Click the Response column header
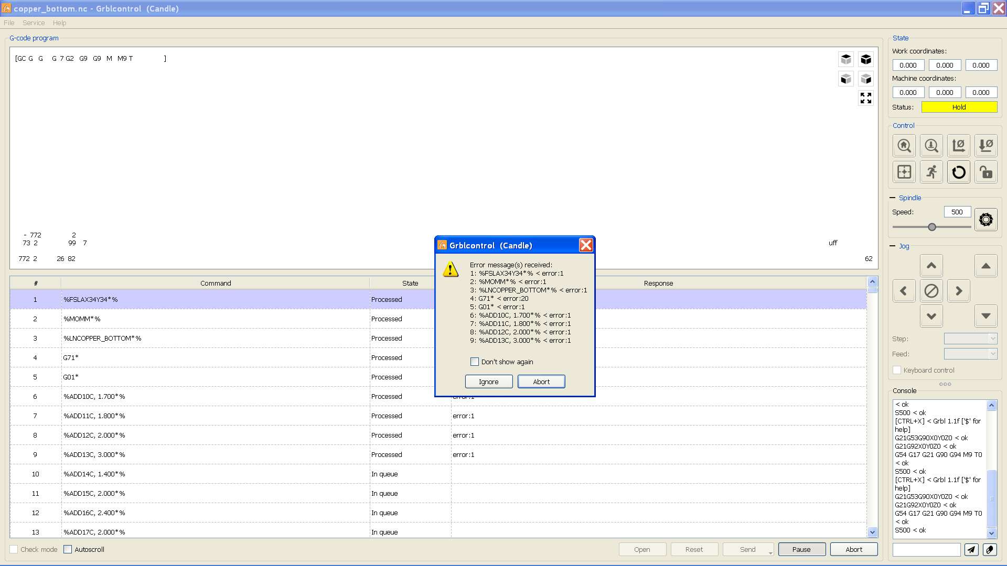The height and width of the screenshot is (566, 1007). point(658,283)
